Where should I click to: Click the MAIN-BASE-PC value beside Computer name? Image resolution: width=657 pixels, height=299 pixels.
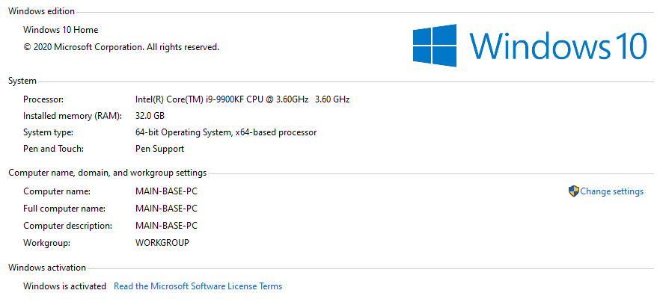[166, 191]
